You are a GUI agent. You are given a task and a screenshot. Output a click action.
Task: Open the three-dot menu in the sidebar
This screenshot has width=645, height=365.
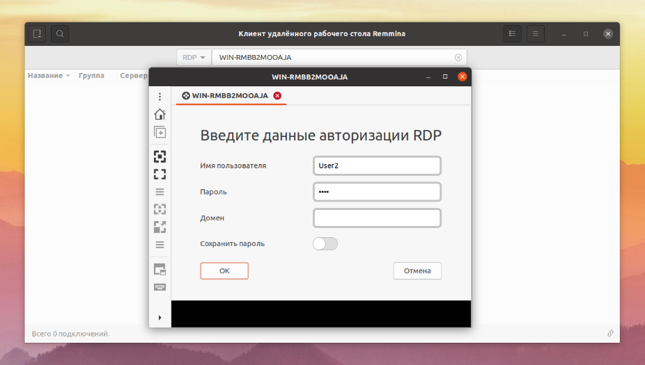click(x=160, y=97)
